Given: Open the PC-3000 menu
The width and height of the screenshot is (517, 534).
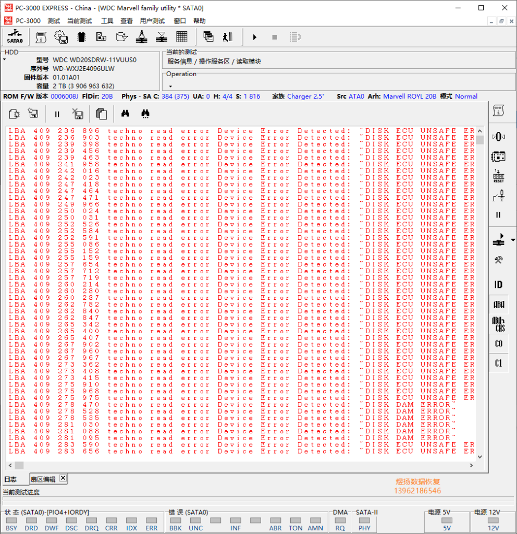Looking at the screenshot, I should click(28, 21).
